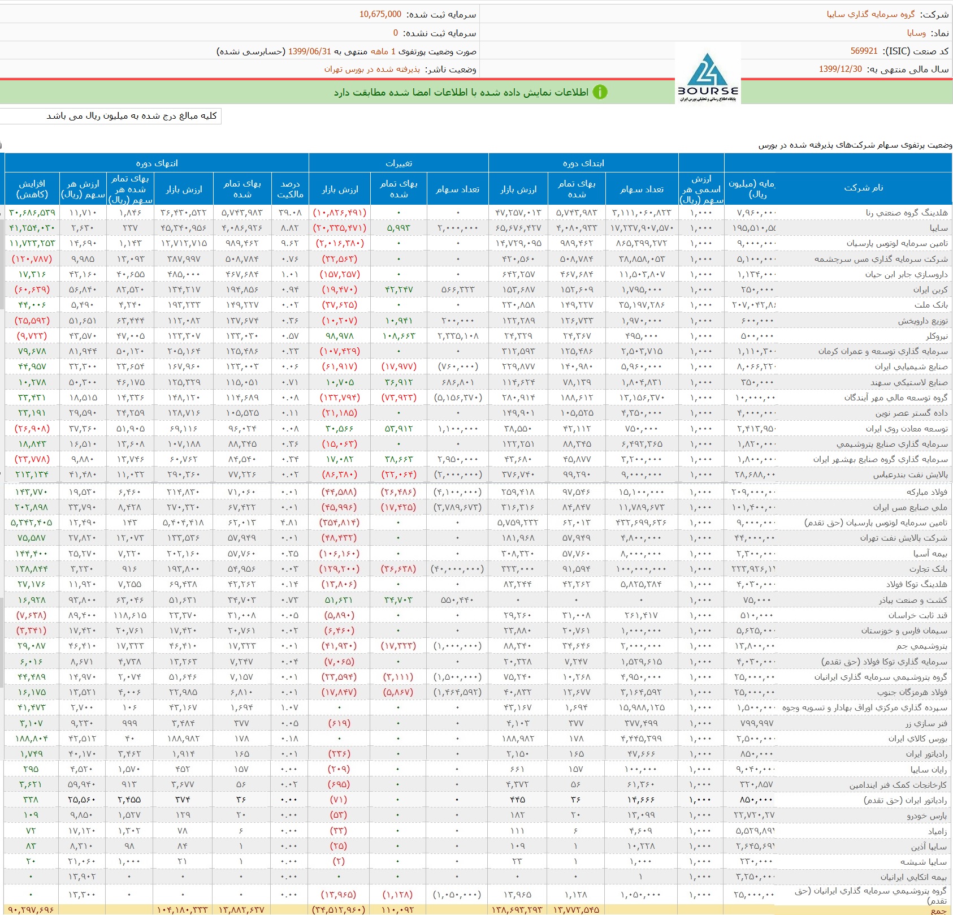Click the جمع total row label
The image size is (953, 915).
[x=939, y=910]
